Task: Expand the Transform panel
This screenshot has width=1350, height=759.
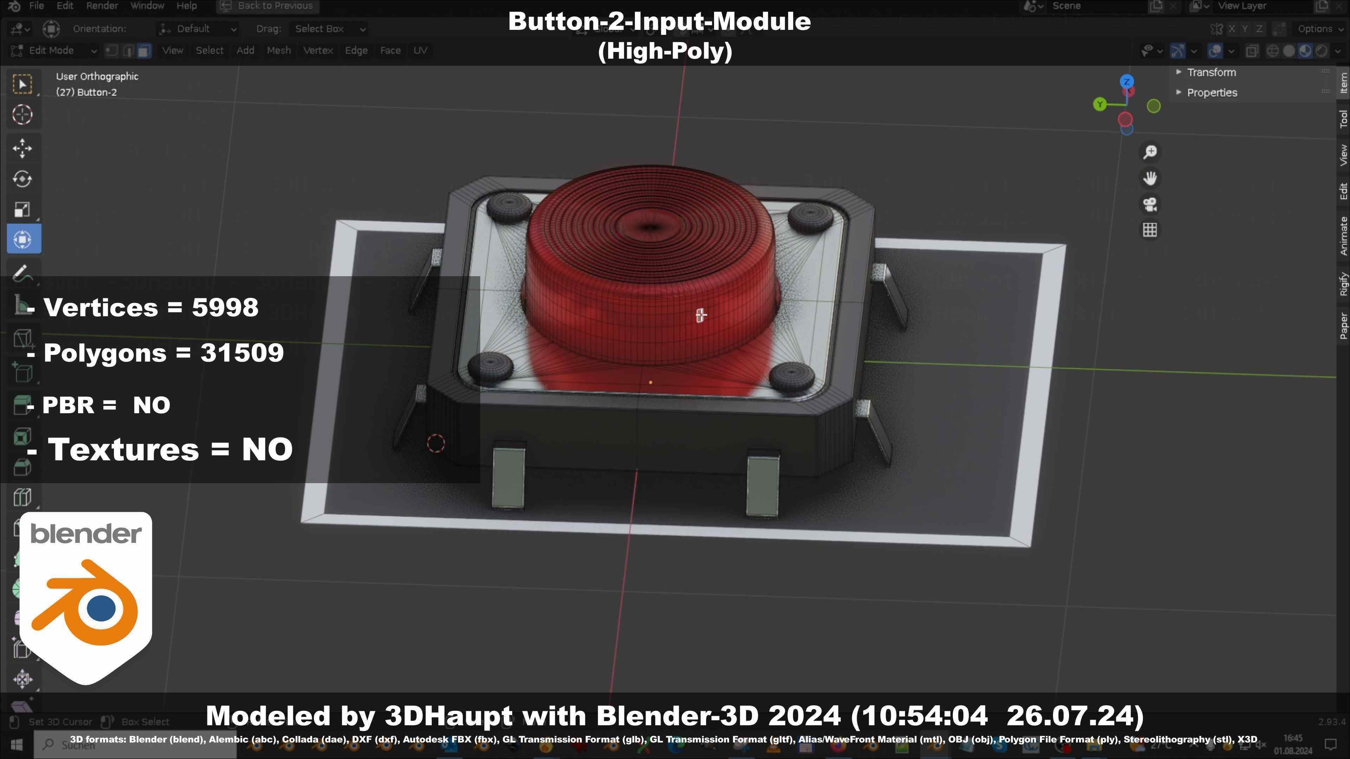Action: pyautogui.click(x=1211, y=72)
